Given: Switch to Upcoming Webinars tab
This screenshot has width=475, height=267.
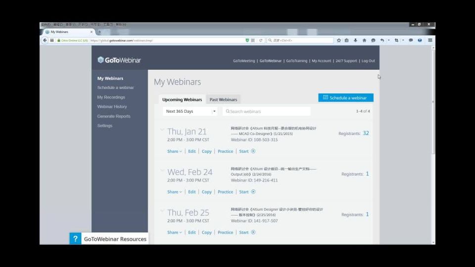Looking at the screenshot, I should pos(182,99).
